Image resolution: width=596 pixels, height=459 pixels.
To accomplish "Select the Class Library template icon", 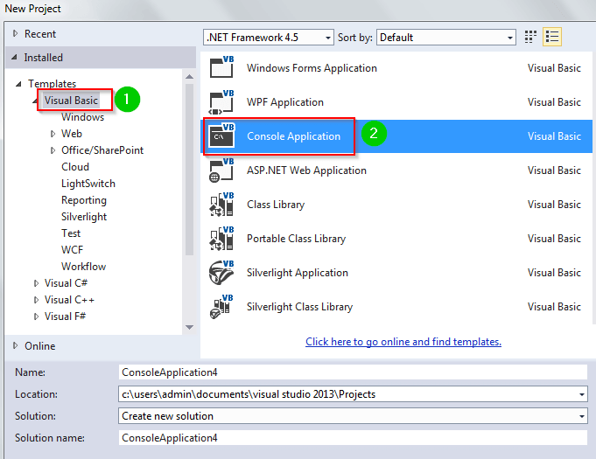I will pyautogui.click(x=221, y=205).
